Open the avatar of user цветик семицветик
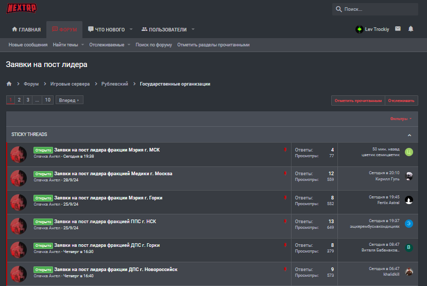Screen dimensions: 427x286 409,152
